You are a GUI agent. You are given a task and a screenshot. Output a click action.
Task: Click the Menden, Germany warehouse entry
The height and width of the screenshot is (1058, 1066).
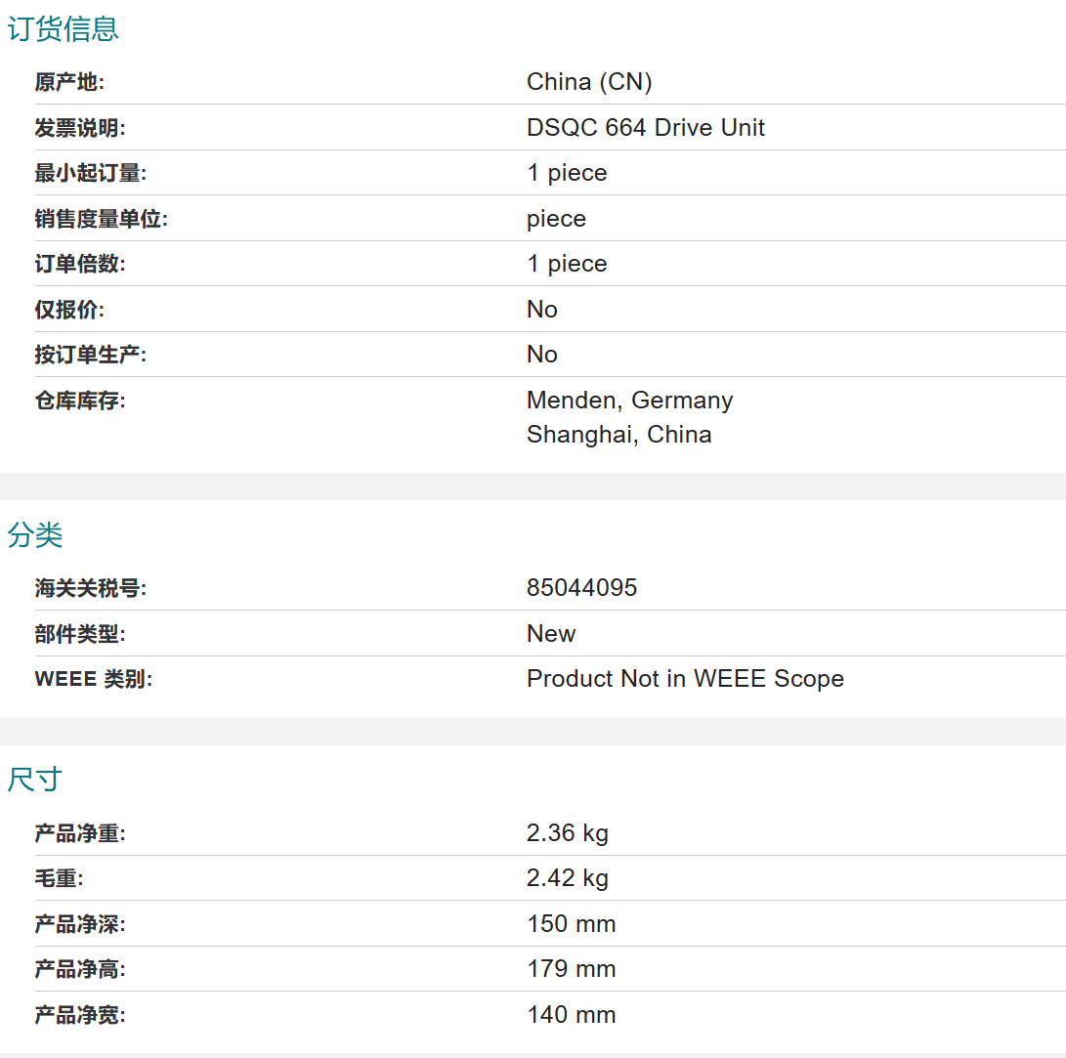click(x=630, y=401)
